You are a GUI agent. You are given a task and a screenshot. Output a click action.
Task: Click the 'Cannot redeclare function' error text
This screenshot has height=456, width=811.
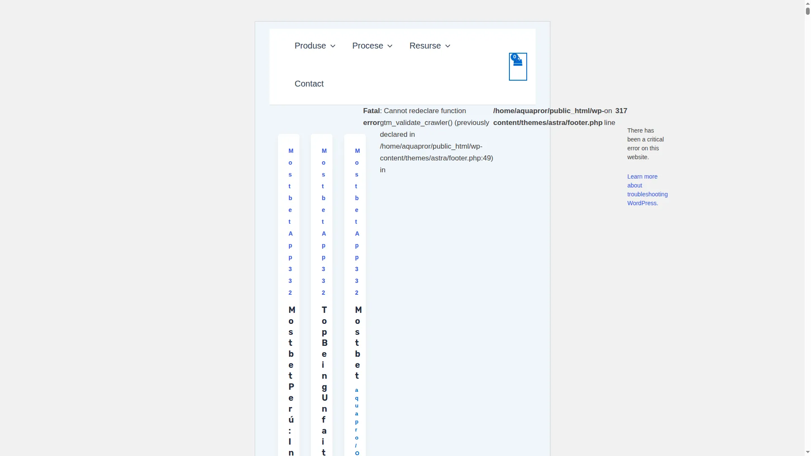425,111
